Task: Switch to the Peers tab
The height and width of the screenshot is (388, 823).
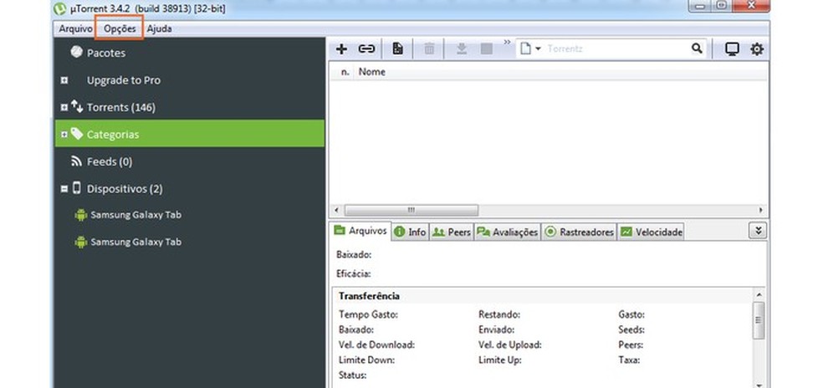Action: click(x=452, y=232)
